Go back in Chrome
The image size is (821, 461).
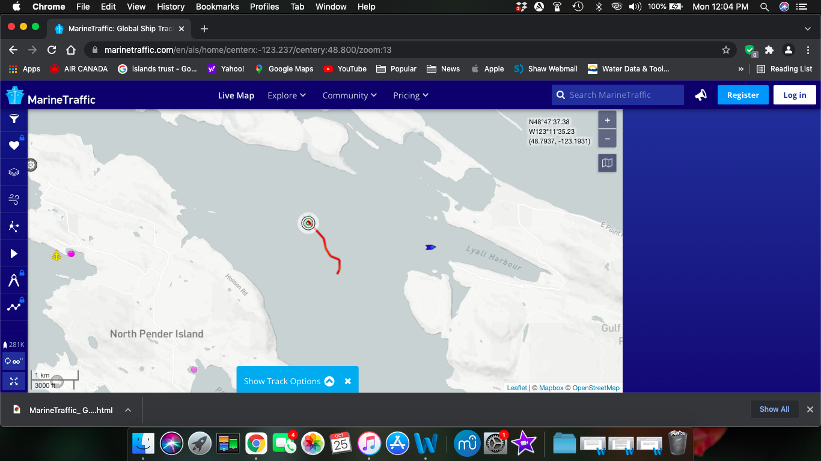(x=13, y=50)
